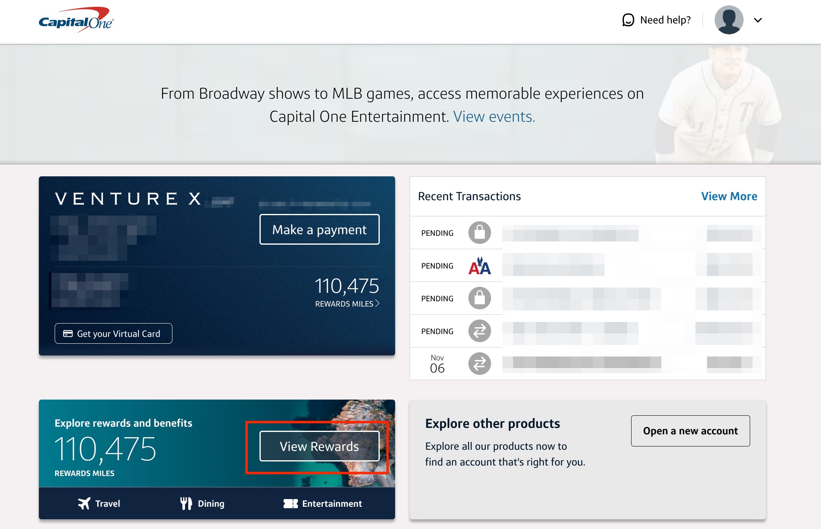Click the American Airlines transaction icon
821x529 pixels.
tap(480, 265)
